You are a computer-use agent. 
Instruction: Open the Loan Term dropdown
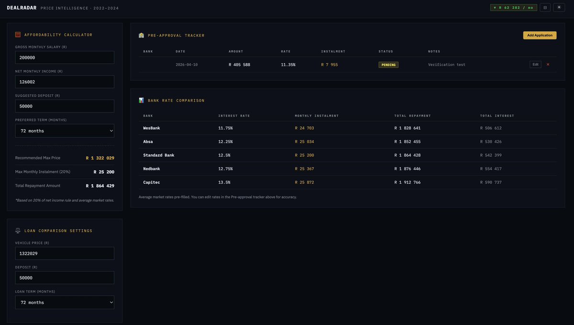(65, 303)
